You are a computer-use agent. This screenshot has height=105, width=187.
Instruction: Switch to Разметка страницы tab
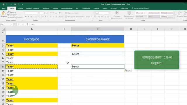(x=33, y=8)
